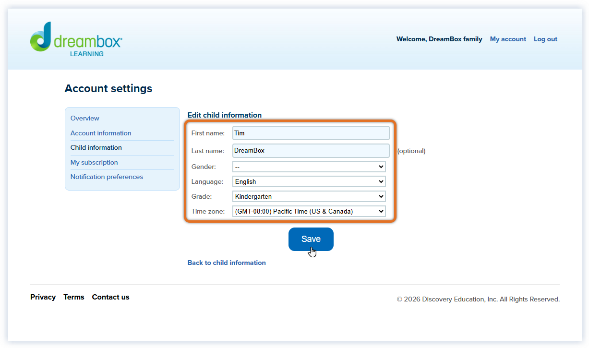The image size is (589, 348).
Task: Open the Contact us footer link
Action: click(x=110, y=297)
